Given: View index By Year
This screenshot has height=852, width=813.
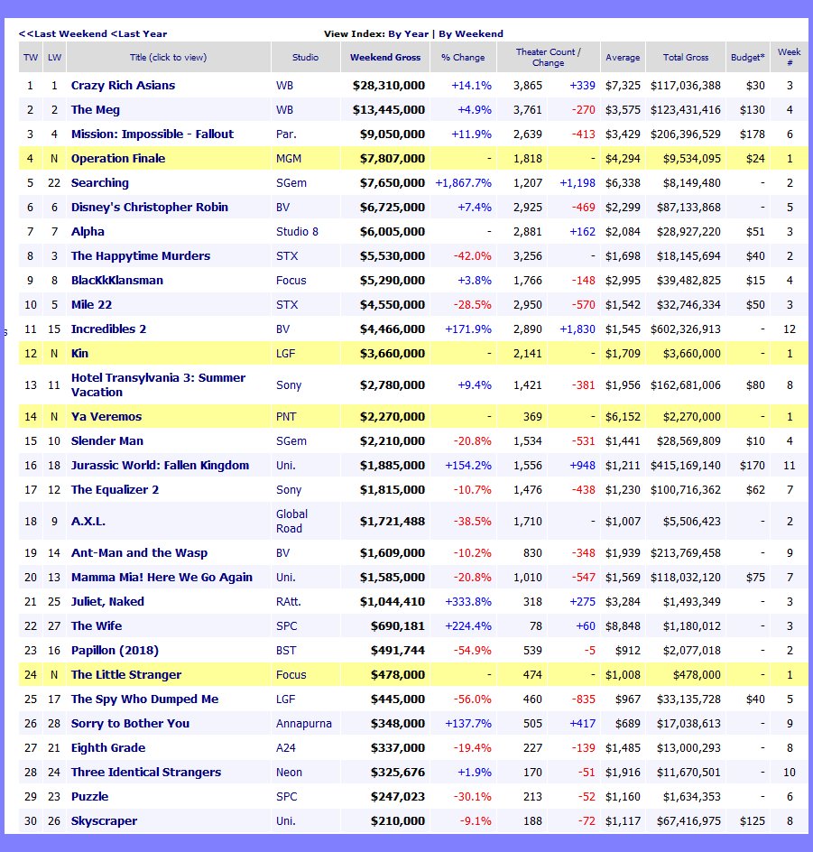Looking at the screenshot, I should coord(408,33).
